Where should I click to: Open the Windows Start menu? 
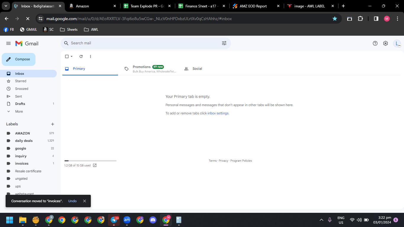point(10,220)
